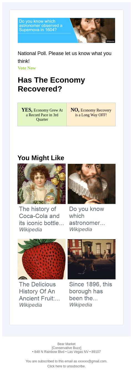Open the Coca-Cola lady thumbnail image
The width and height of the screenshot is (133, 371).
point(42,184)
